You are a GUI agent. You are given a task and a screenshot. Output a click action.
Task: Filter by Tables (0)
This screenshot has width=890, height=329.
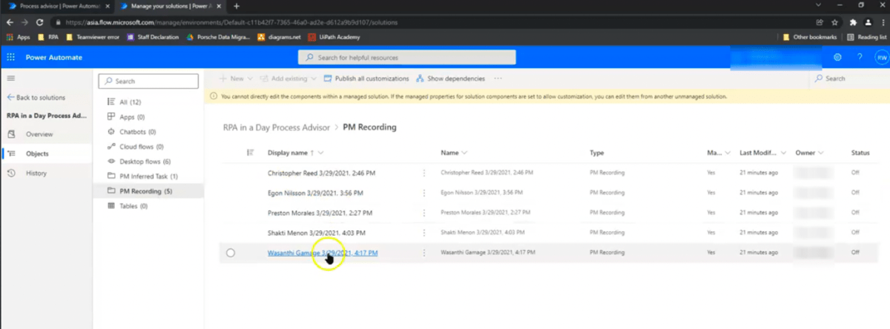[133, 206]
